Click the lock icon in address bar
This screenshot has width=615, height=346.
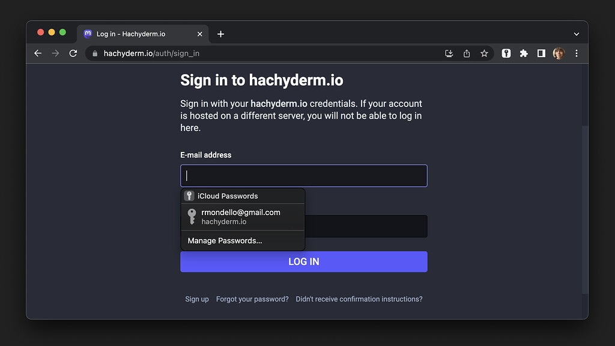(x=95, y=53)
